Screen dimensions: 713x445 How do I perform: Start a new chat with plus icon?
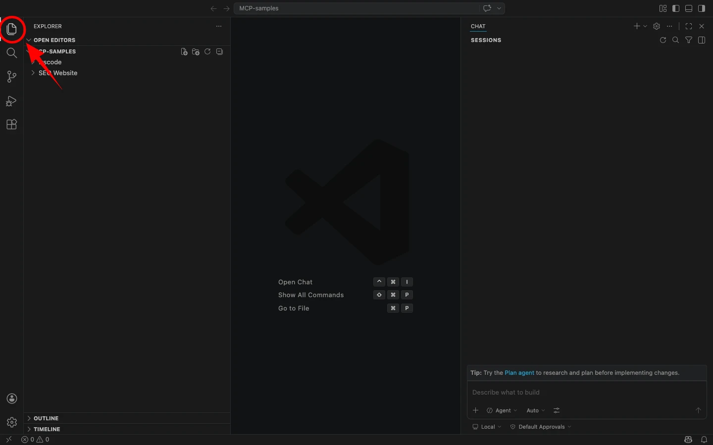click(x=637, y=26)
